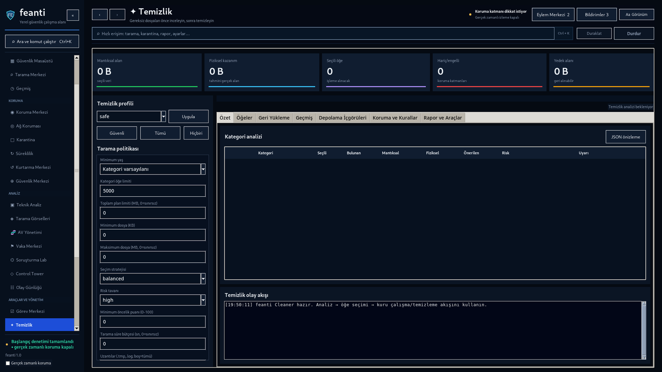Image resolution: width=662 pixels, height=372 pixels.
Task: Click the feanti shield logo icon
Action: tap(10, 15)
